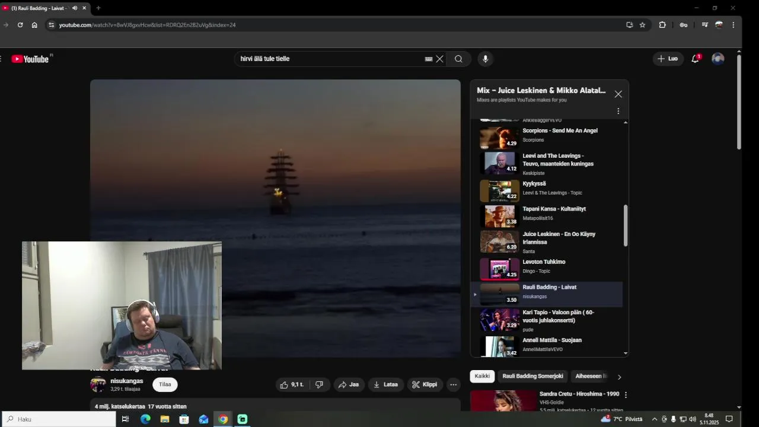The image size is (759, 427).
Task: Open Microsoft Store from the taskbar
Action: [184, 419]
